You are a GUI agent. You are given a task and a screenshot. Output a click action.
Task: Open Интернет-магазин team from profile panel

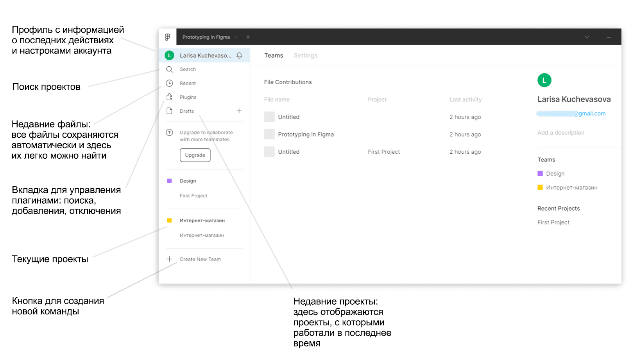coord(571,188)
